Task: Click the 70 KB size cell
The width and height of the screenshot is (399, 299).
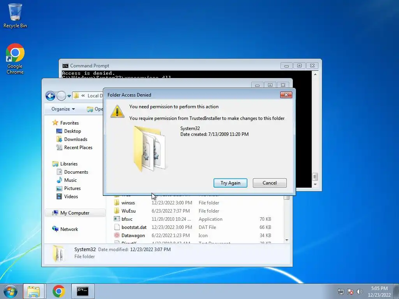Action: (265, 219)
